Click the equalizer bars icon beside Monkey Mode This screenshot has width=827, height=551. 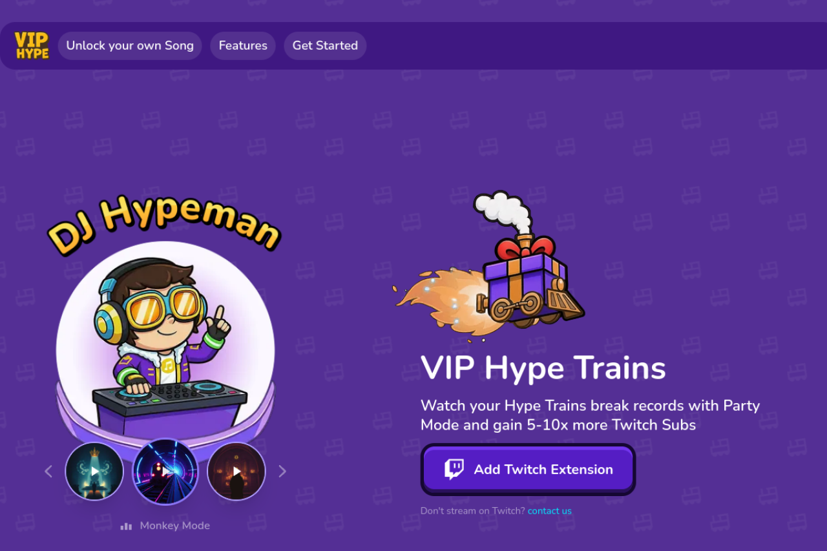[126, 526]
